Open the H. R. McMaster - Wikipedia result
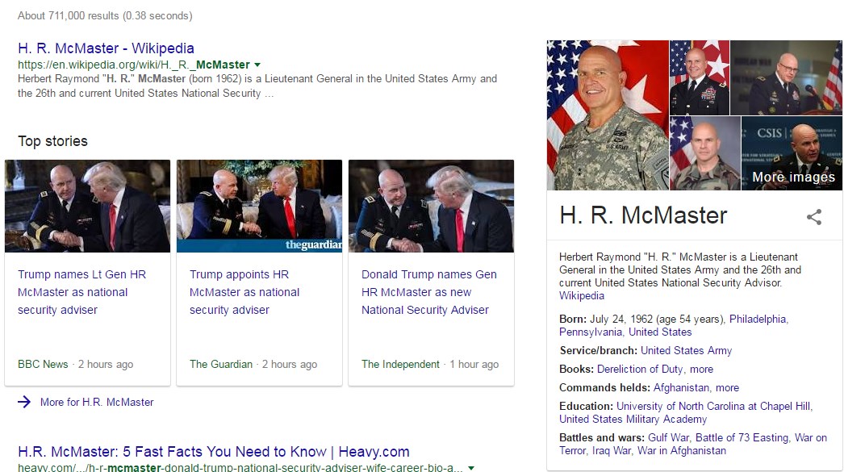This screenshot has height=472, width=844. [106, 48]
